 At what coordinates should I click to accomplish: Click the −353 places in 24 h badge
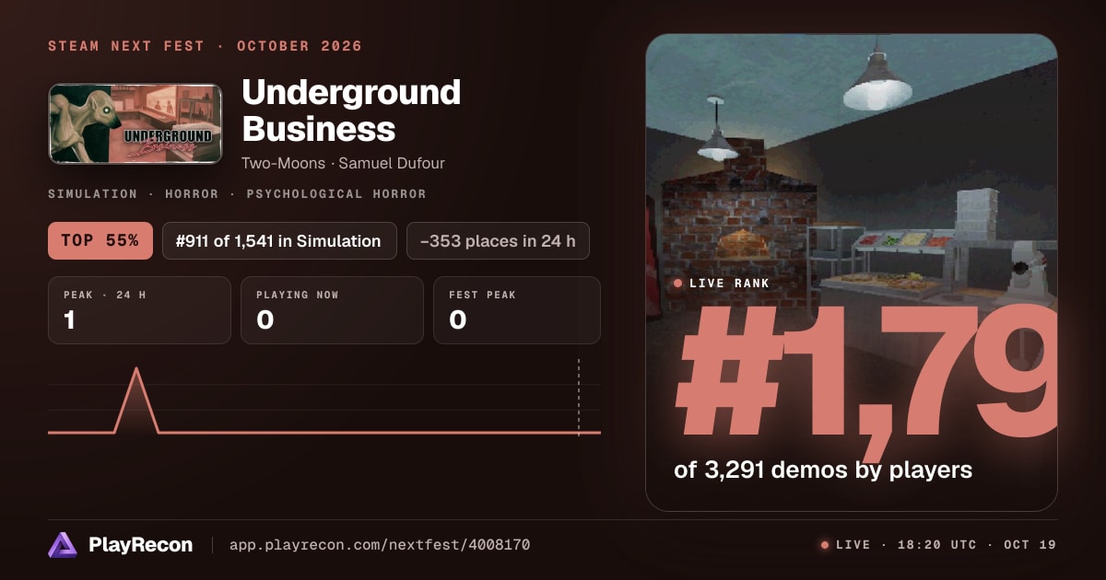(498, 241)
